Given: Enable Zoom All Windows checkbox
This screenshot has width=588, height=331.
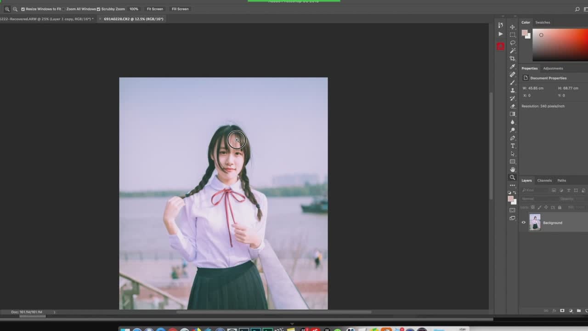Looking at the screenshot, I should point(63,9).
